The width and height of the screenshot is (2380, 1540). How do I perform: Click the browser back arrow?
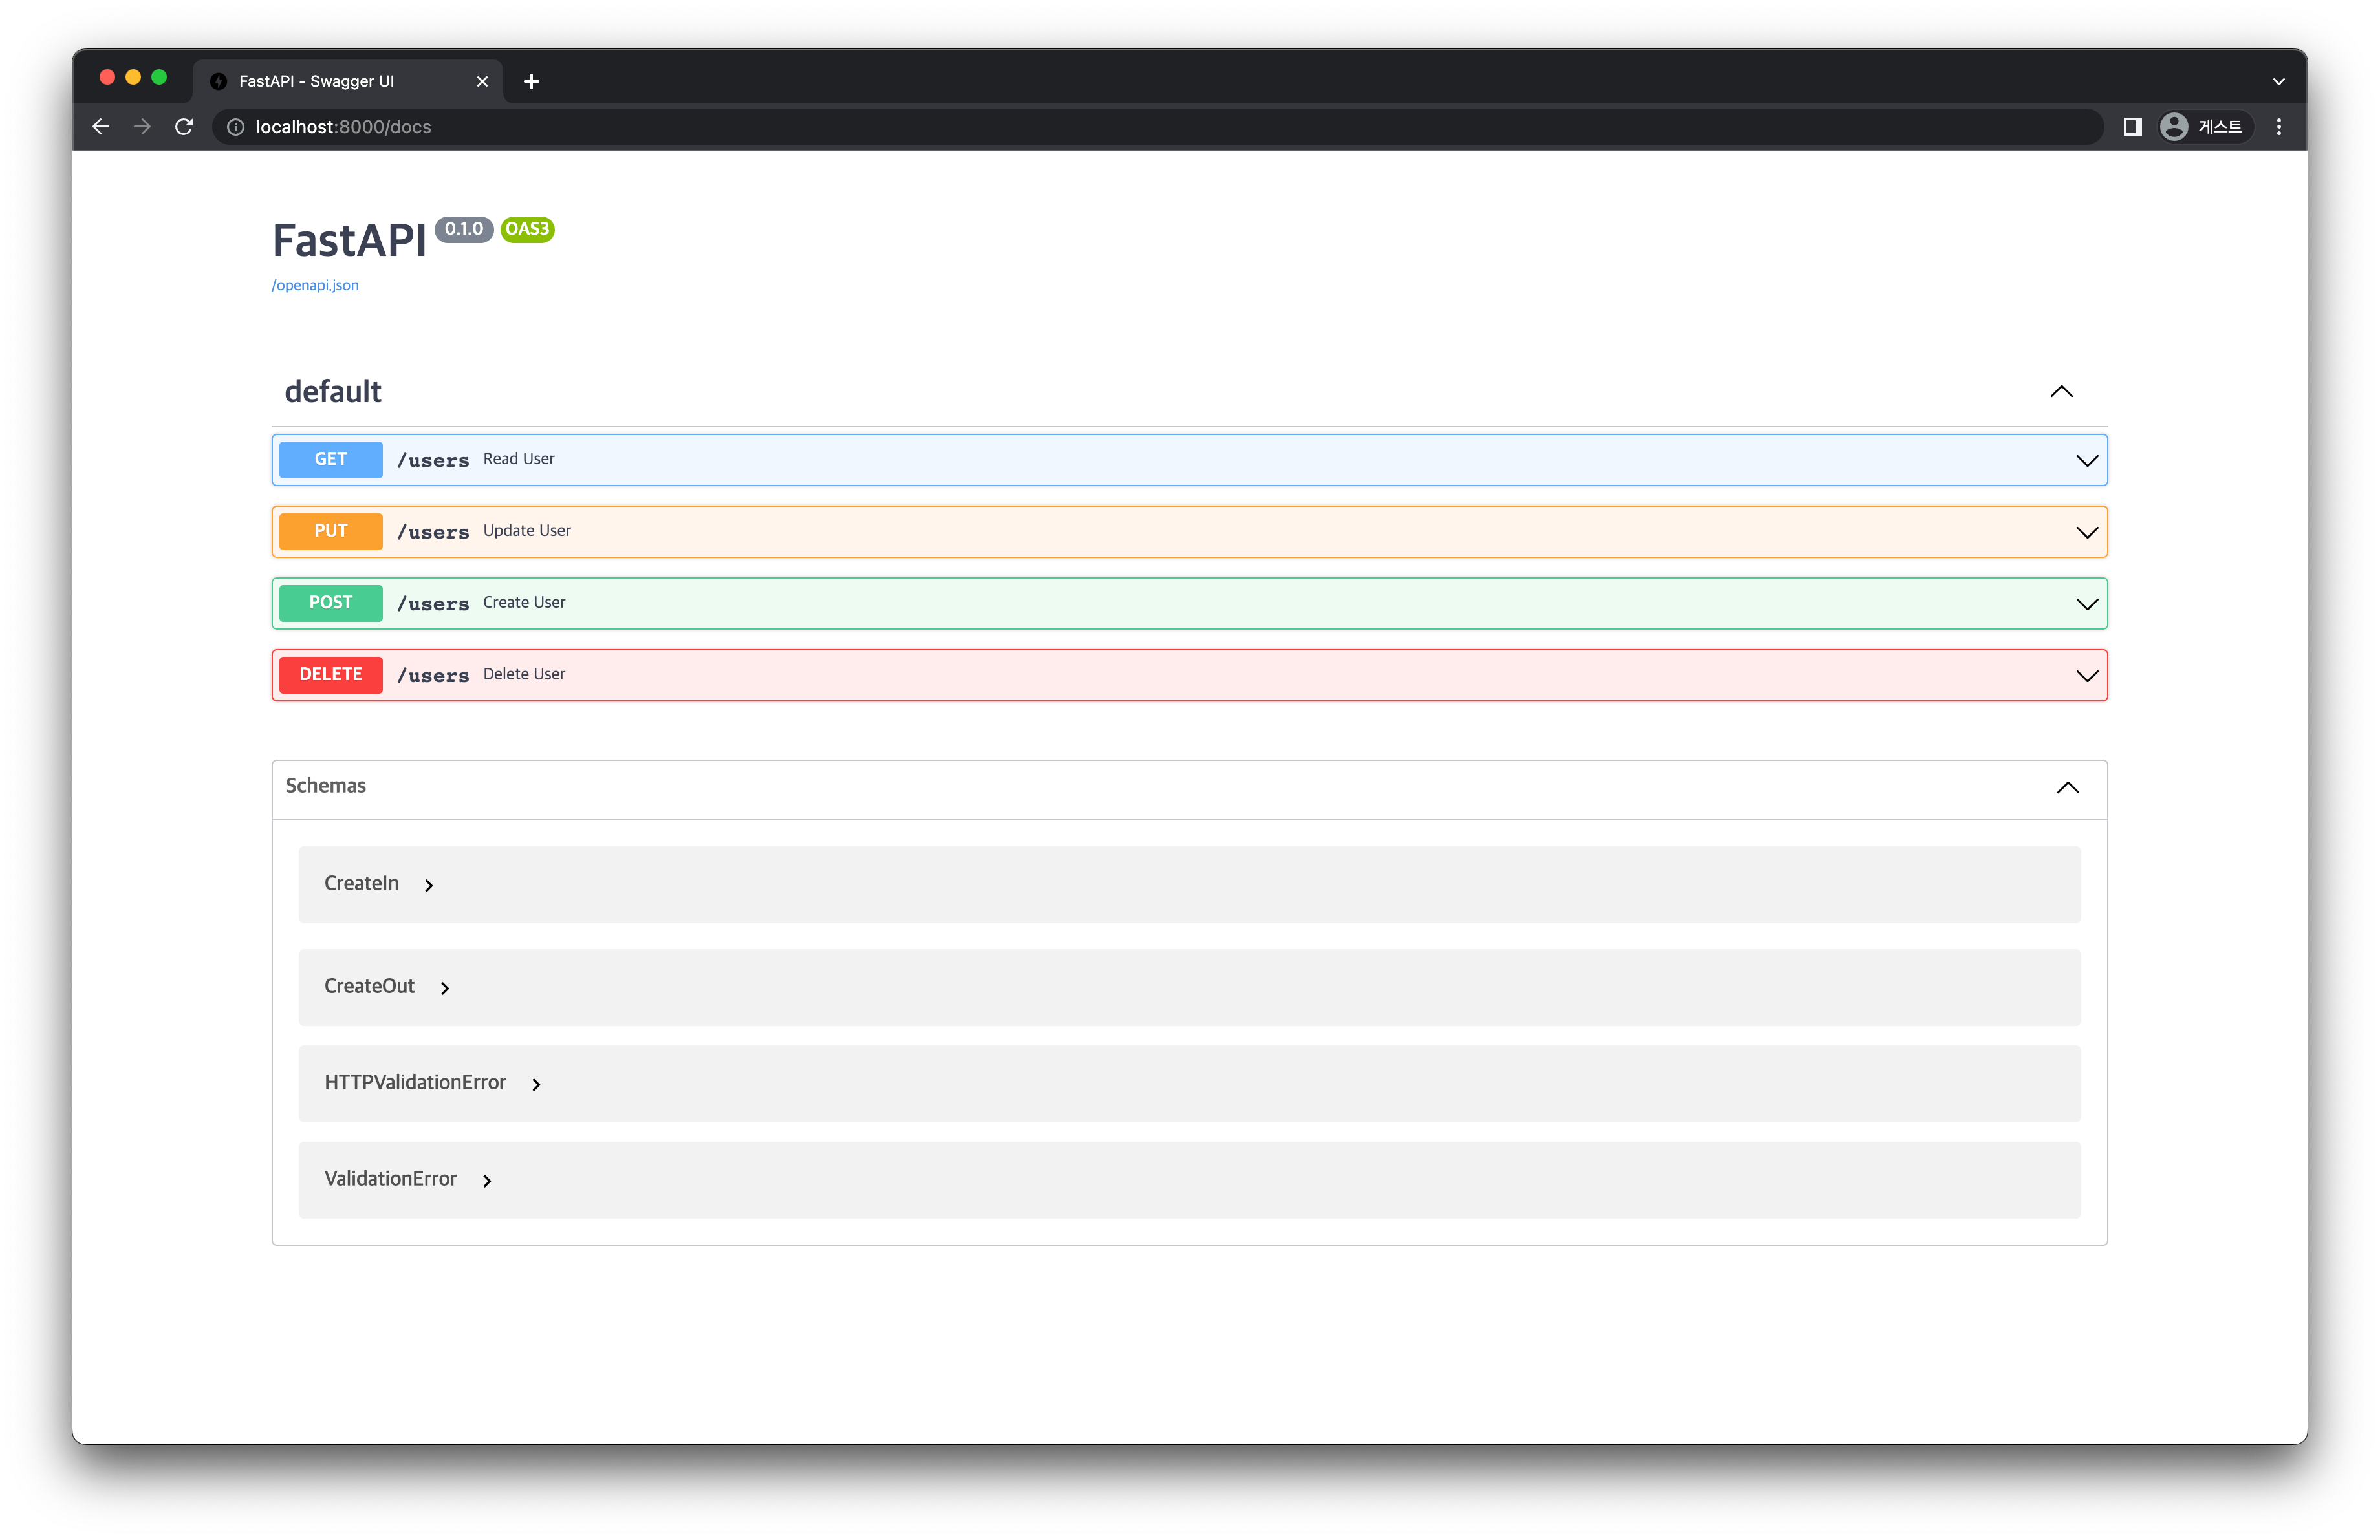click(x=101, y=127)
